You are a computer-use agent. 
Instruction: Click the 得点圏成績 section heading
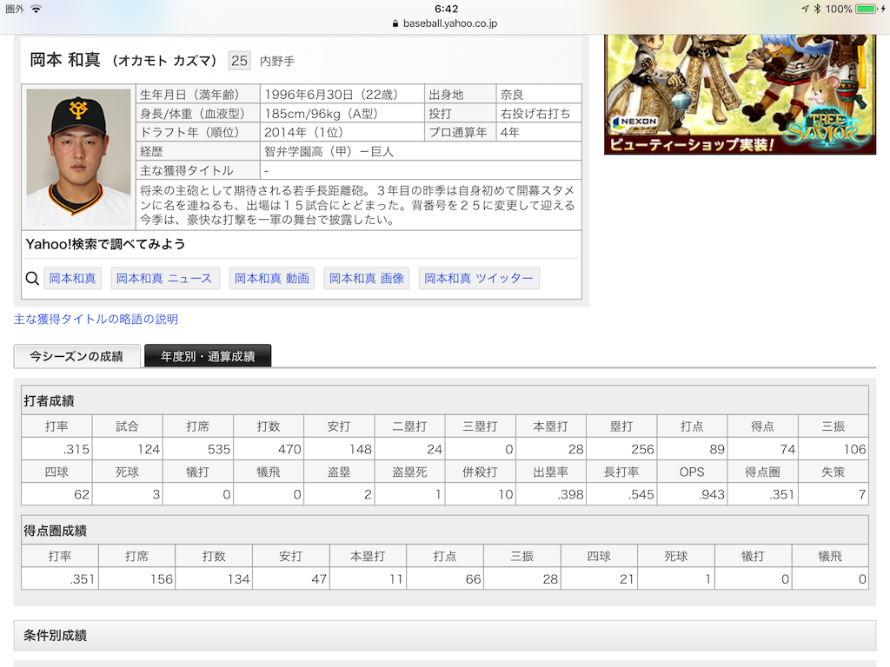(55, 531)
